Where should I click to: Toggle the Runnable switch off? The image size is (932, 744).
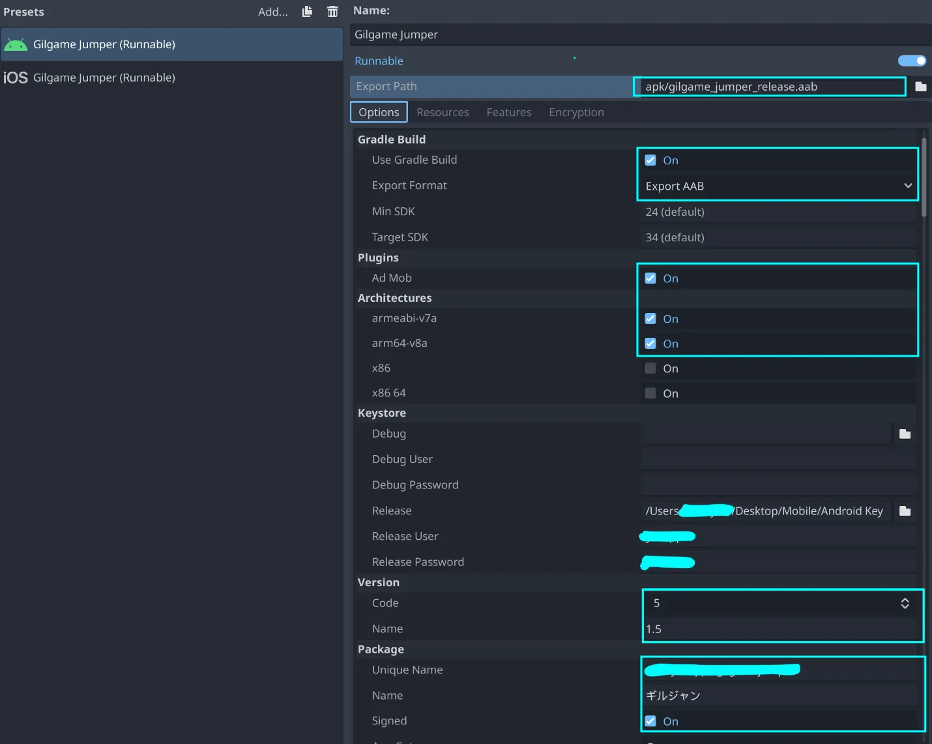coord(911,61)
